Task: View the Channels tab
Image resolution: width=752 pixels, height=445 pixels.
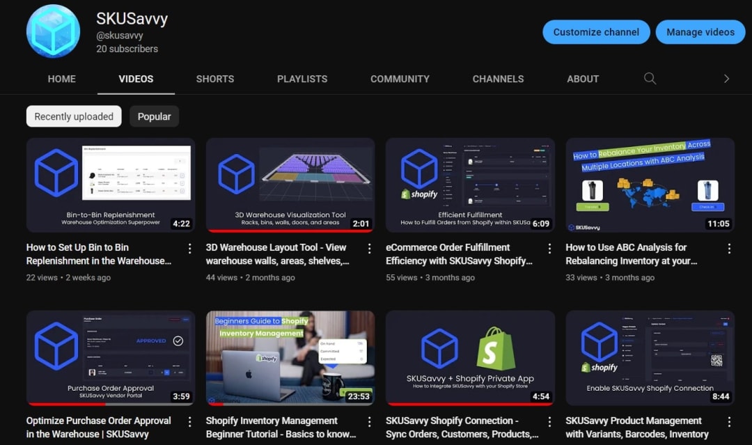Action: click(x=499, y=79)
